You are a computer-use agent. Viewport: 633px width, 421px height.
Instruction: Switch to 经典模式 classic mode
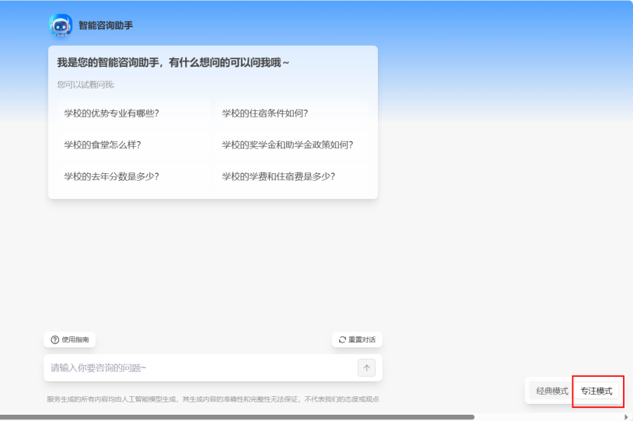552,391
